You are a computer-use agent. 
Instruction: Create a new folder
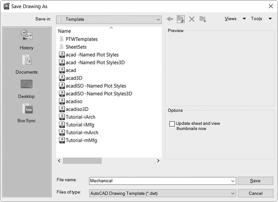[x=203, y=19]
